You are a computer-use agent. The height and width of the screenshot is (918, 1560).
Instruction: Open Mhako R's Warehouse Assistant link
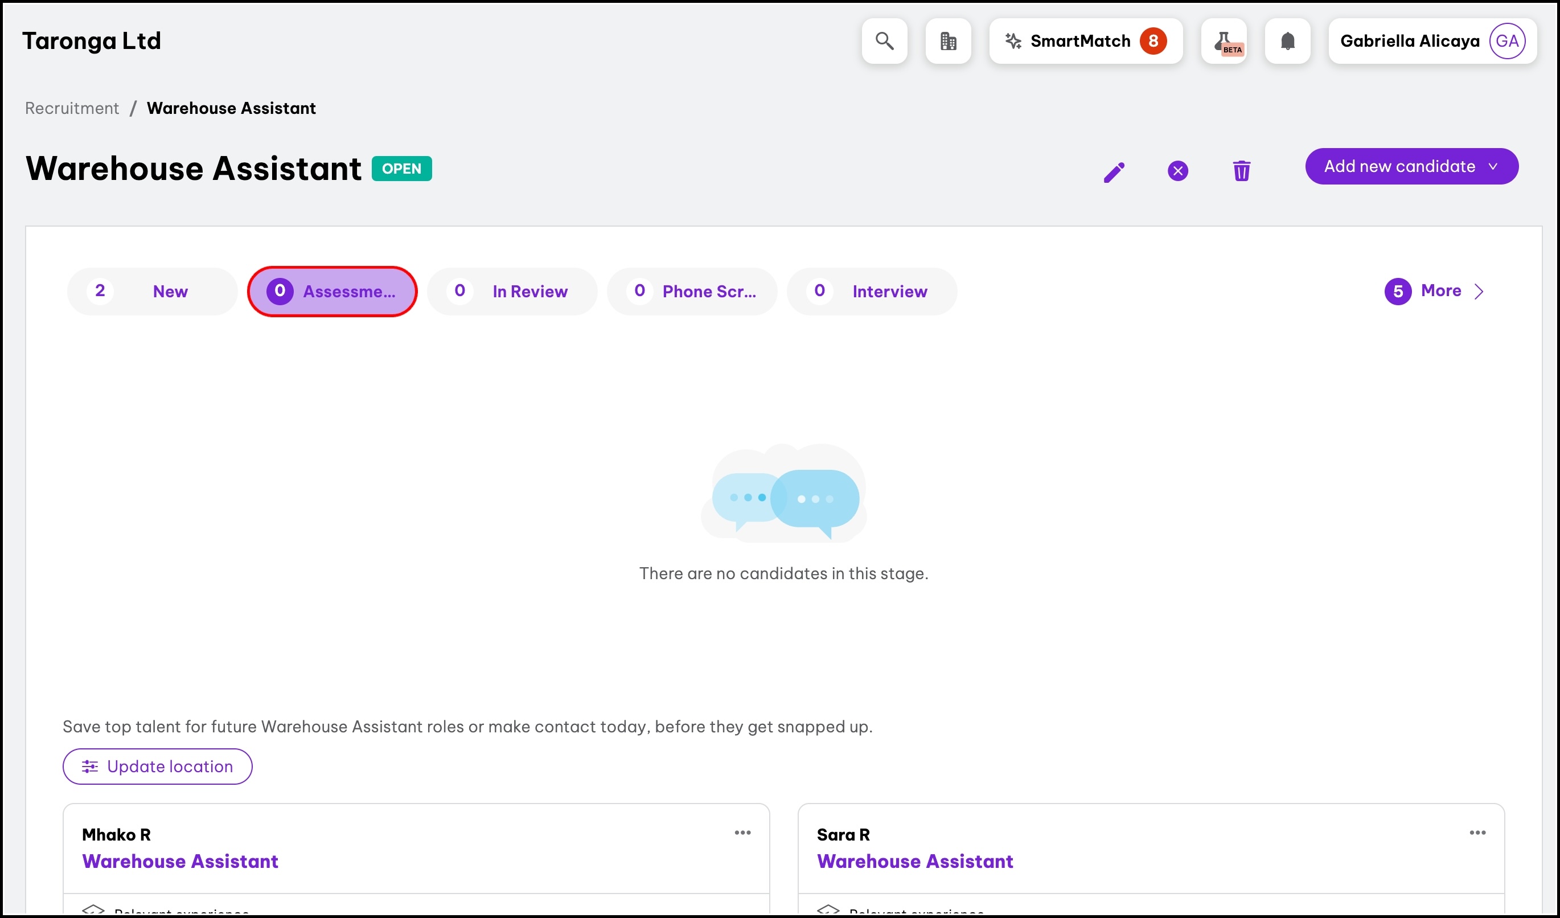click(x=180, y=861)
